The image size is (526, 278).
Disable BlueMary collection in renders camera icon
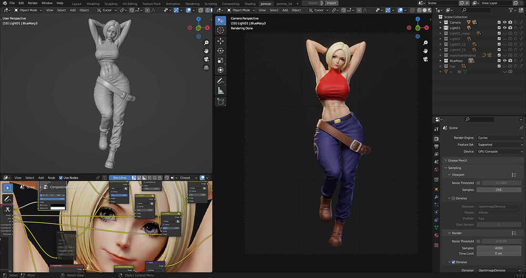(510, 60)
